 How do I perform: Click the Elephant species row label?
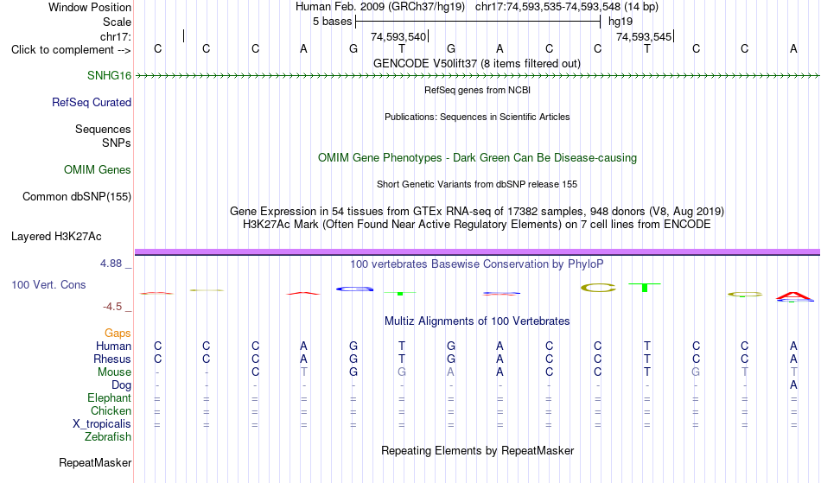pos(109,397)
